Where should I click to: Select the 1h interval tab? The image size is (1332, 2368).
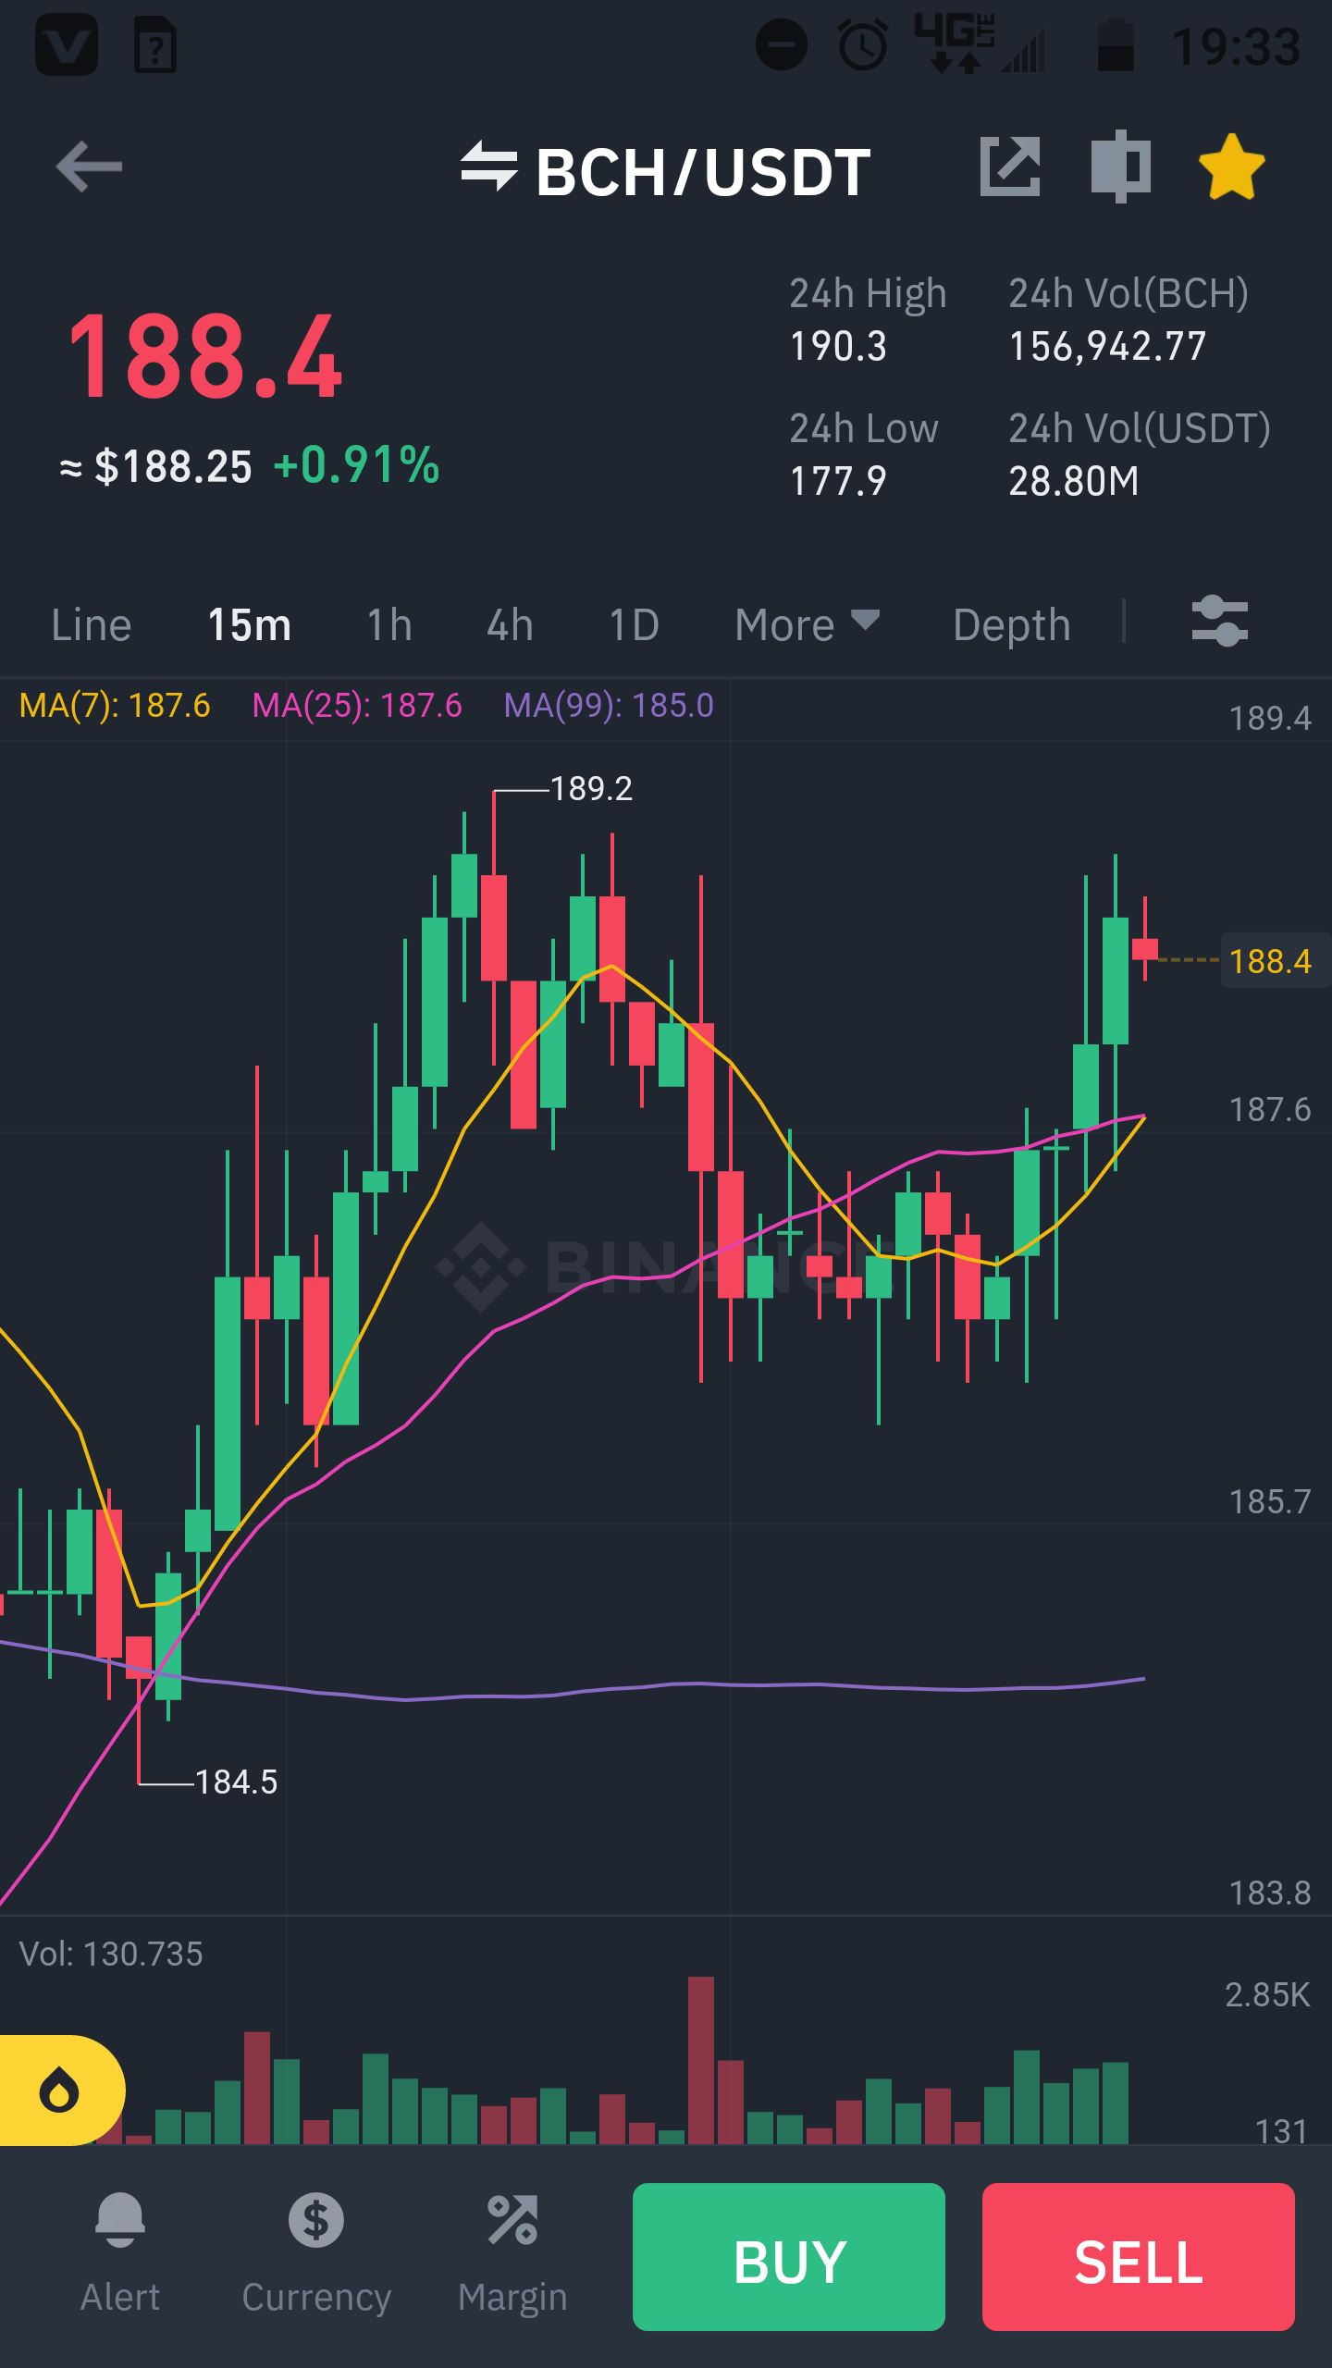click(x=388, y=625)
